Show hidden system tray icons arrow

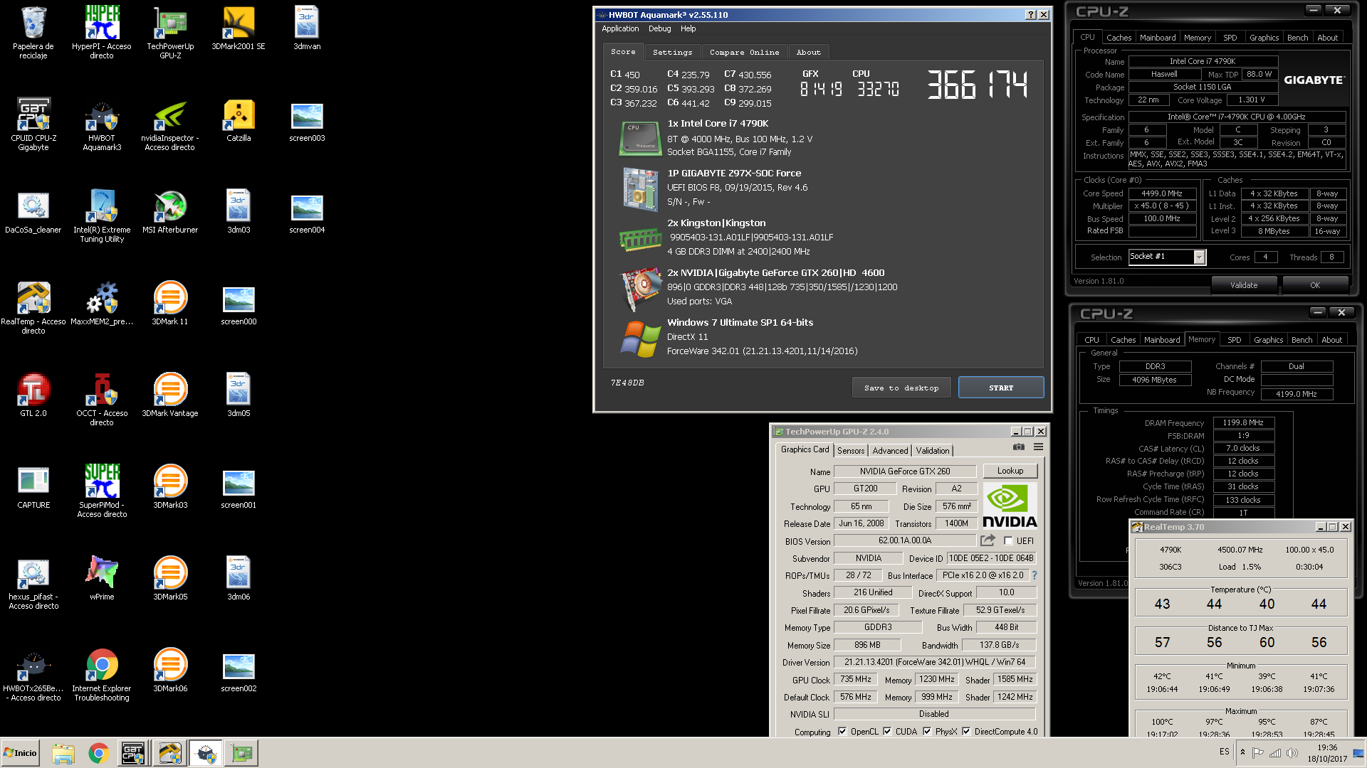1242,752
